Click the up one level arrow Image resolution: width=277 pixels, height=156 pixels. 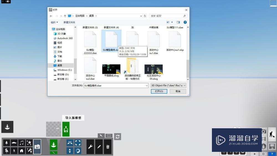(65, 16)
